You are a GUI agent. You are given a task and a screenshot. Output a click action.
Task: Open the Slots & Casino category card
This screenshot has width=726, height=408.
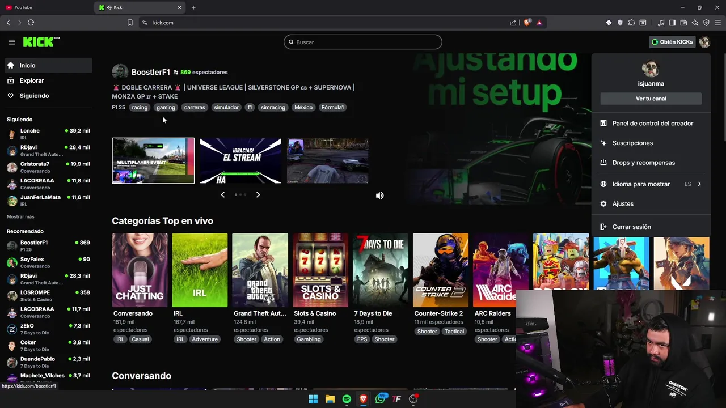click(x=320, y=270)
